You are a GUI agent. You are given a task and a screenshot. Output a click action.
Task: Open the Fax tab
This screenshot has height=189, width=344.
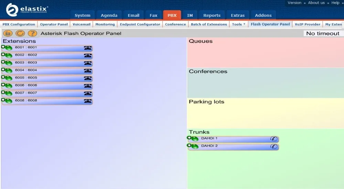tap(153, 15)
